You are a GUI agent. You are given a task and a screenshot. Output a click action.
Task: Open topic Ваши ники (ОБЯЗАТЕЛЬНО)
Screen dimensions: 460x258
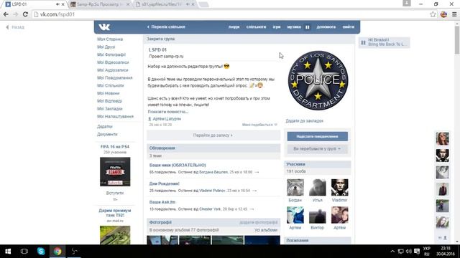tap(178, 166)
